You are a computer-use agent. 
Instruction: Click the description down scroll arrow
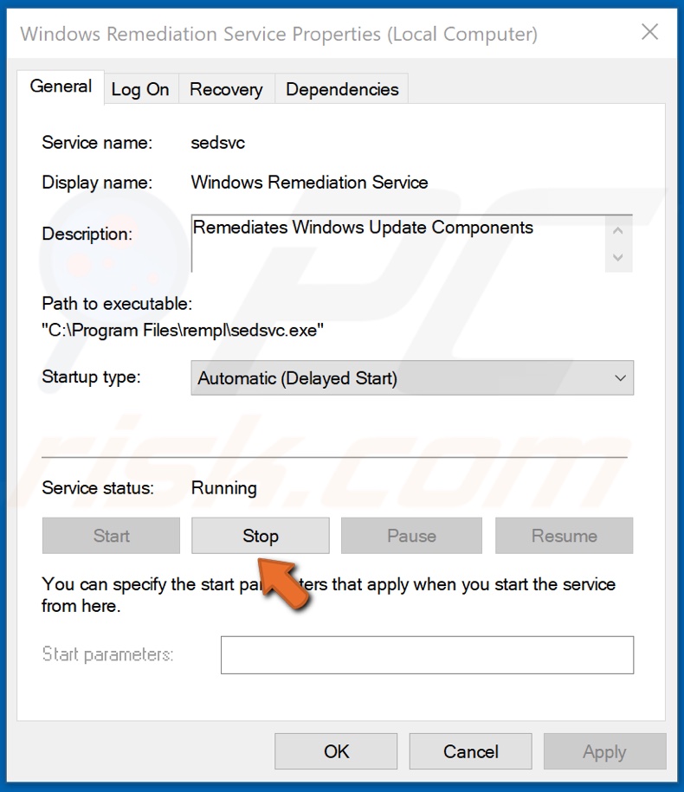click(617, 257)
